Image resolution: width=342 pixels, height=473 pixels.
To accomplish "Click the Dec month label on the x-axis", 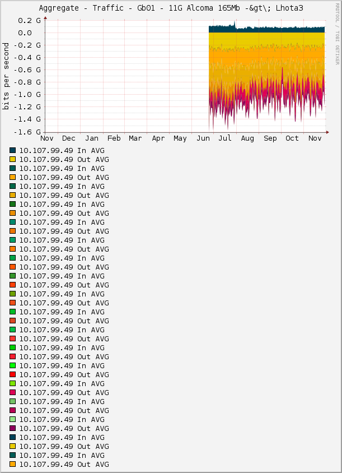I will coord(69,138).
